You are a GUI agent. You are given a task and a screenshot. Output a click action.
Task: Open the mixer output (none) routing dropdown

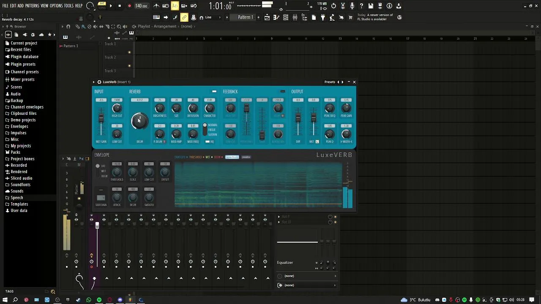(x=307, y=285)
